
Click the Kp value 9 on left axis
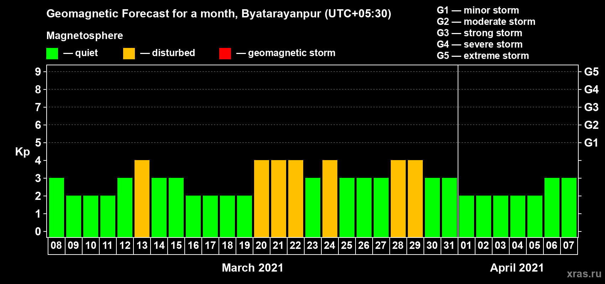(x=38, y=72)
